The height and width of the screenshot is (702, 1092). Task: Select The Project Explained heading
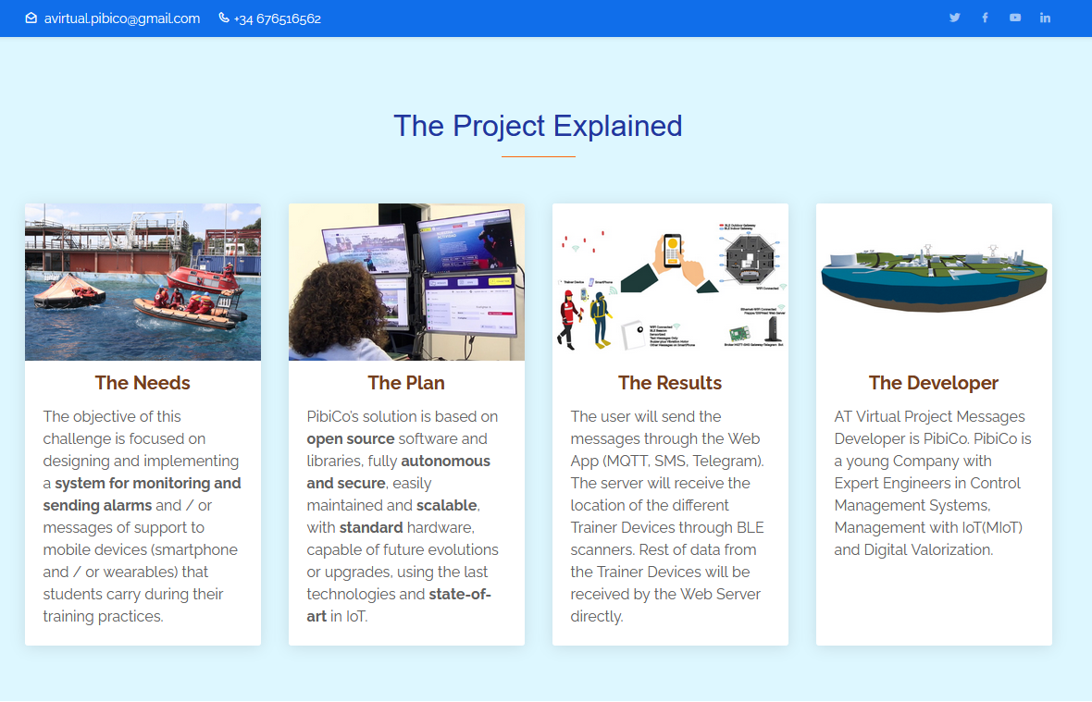click(x=538, y=126)
